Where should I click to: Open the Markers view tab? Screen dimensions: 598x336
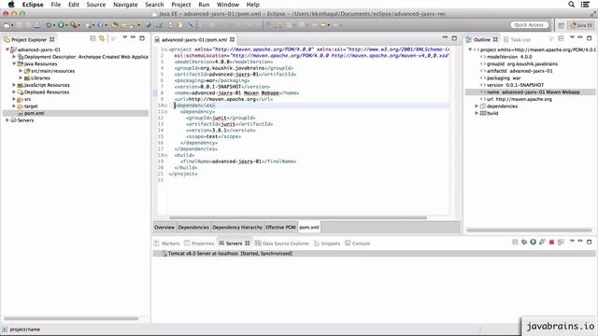(166, 244)
